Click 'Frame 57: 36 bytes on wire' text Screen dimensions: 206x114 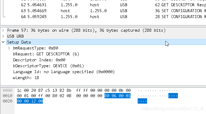click(x=38, y=30)
